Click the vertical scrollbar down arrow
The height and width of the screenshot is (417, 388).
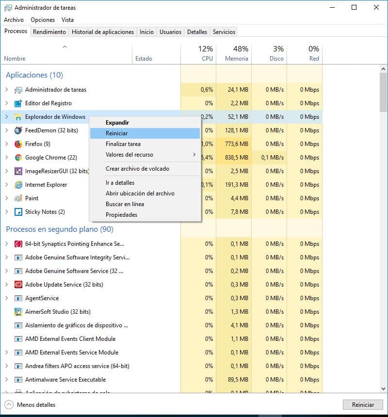point(383,388)
